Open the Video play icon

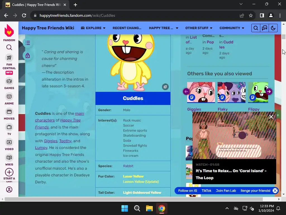pyautogui.click(x=9, y=142)
